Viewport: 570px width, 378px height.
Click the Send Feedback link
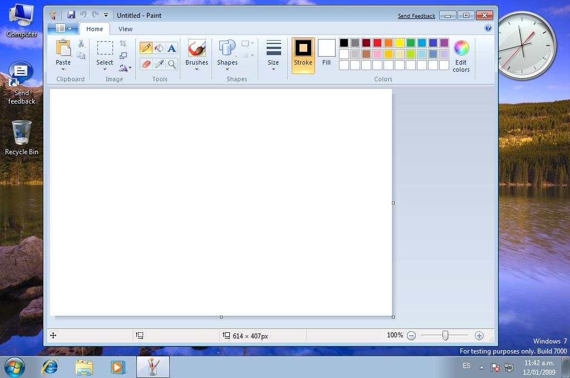(x=416, y=16)
